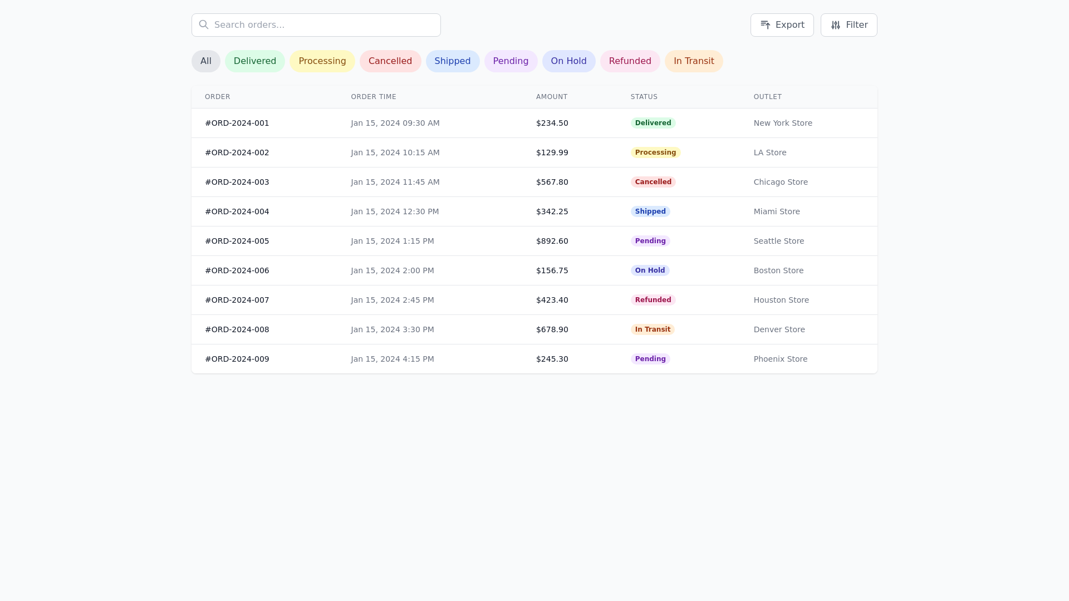Image resolution: width=1069 pixels, height=601 pixels.
Task: Click the Miami Store outlet
Action: (x=777, y=211)
